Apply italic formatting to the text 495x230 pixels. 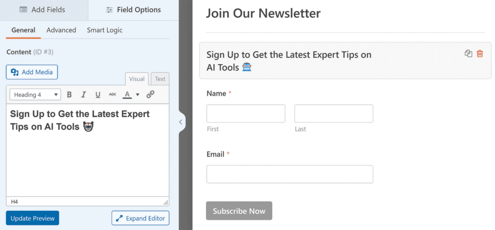point(84,95)
